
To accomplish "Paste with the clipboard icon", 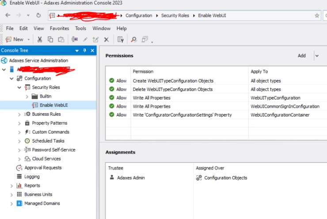I will coord(61,39).
